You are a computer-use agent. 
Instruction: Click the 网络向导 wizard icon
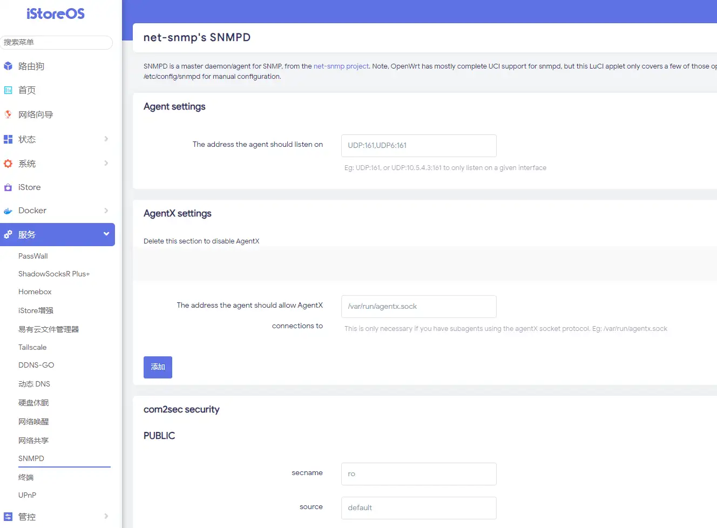(x=8, y=114)
